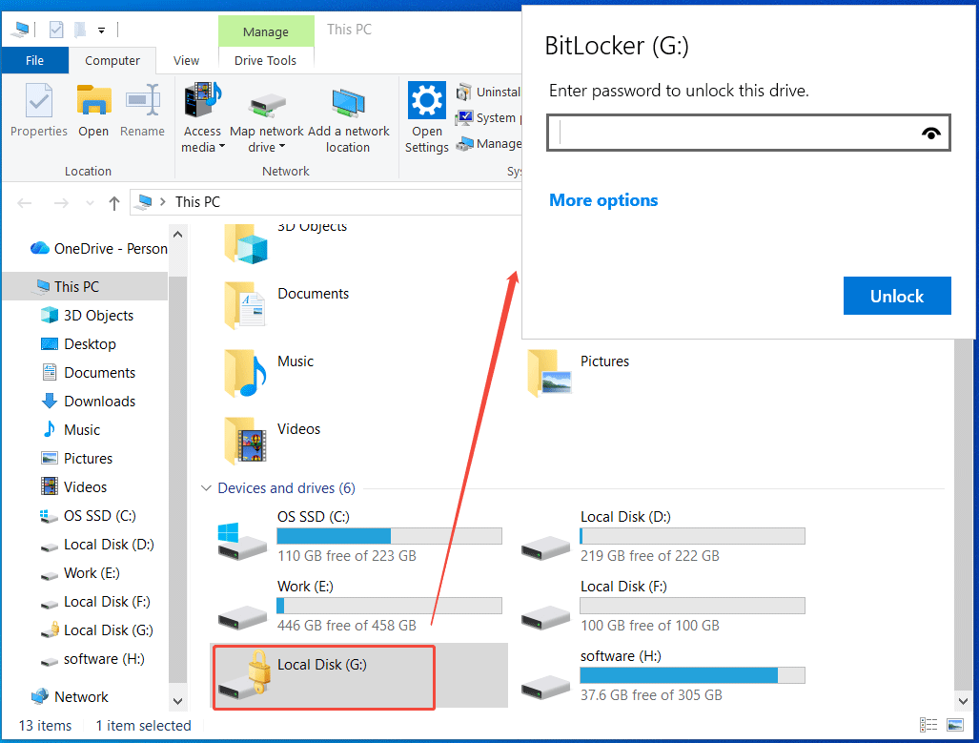This screenshot has width=979, height=743.
Task: Select software (H:) in navigation pane
Action: [x=92, y=659]
